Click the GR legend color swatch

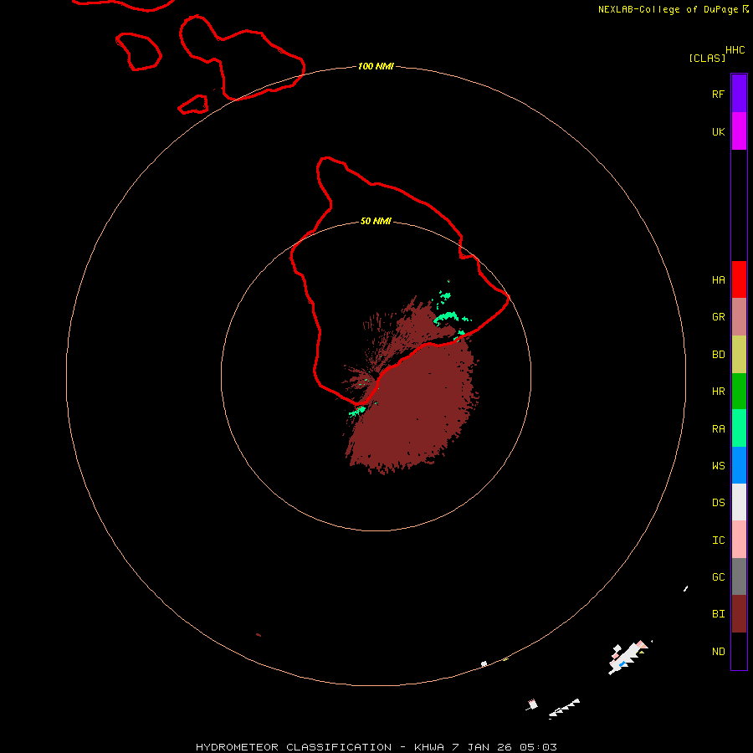point(739,317)
